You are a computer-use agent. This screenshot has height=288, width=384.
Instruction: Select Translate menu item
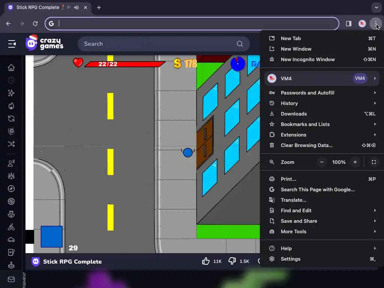322,200
